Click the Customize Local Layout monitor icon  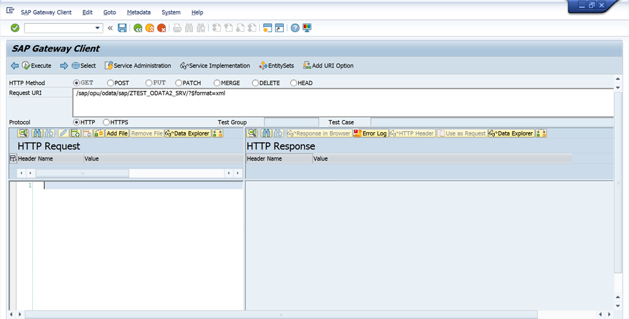[307, 28]
